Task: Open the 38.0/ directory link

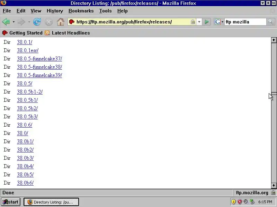Action: [x=23, y=133]
